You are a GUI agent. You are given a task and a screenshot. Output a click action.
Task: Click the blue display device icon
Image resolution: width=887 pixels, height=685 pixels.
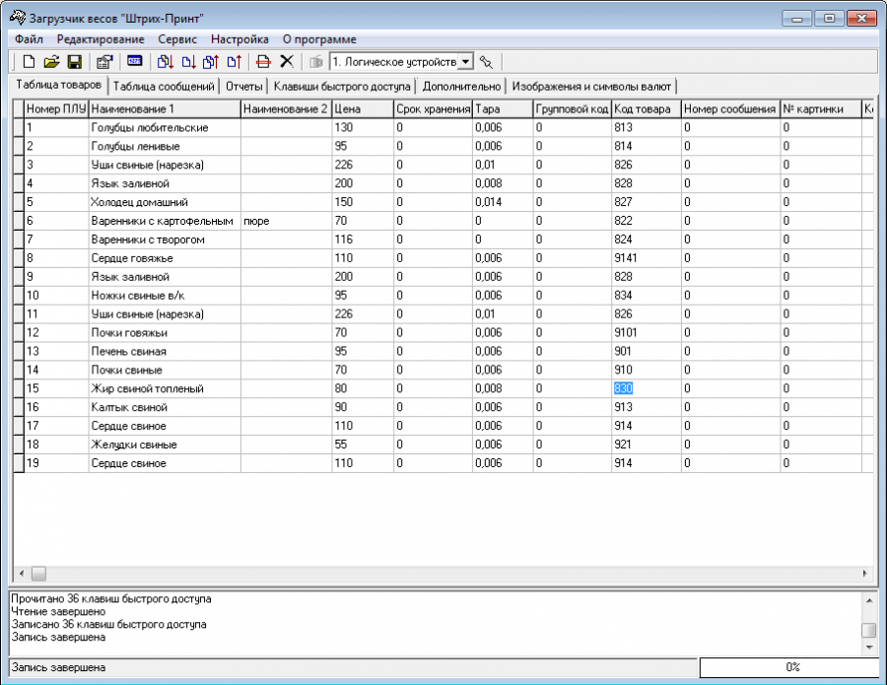[135, 61]
